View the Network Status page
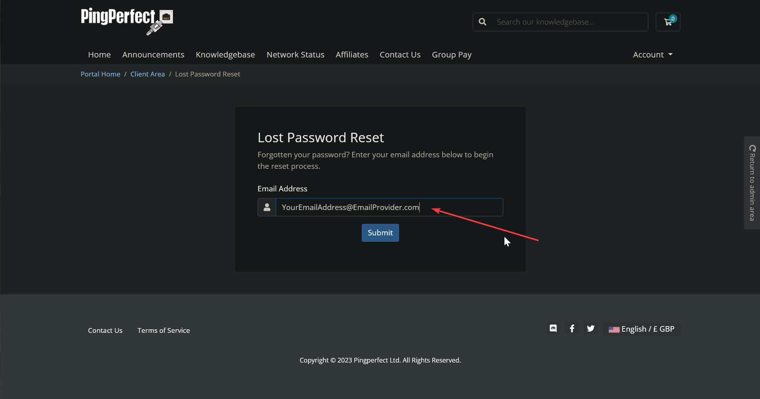Screen dimensions: 760x399 [x=295, y=55]
